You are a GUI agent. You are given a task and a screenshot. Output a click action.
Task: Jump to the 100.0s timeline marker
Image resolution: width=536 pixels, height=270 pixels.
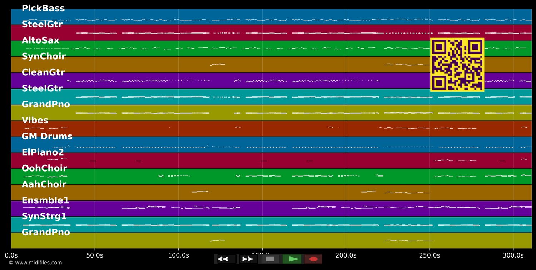178,255
